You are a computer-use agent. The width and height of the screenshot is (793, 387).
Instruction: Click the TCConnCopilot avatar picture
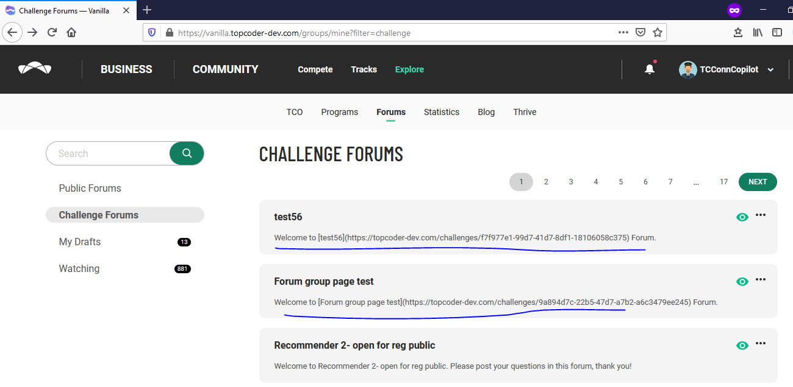[x=687, y=69]
